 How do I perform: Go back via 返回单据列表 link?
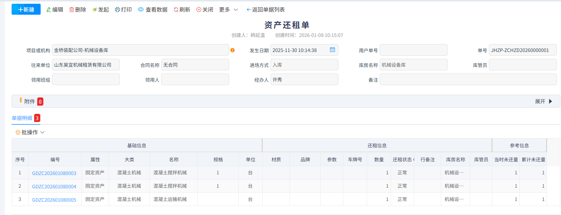coord(266,10)
